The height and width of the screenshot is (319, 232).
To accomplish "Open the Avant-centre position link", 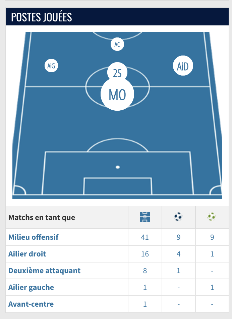I will pos(31,304).
